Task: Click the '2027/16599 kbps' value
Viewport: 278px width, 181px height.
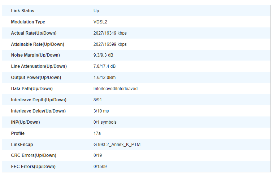Action: [110, 44]
